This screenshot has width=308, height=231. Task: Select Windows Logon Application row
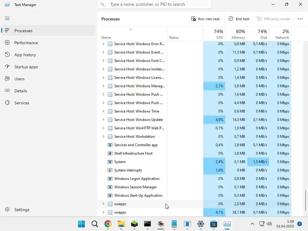point(194,179)
